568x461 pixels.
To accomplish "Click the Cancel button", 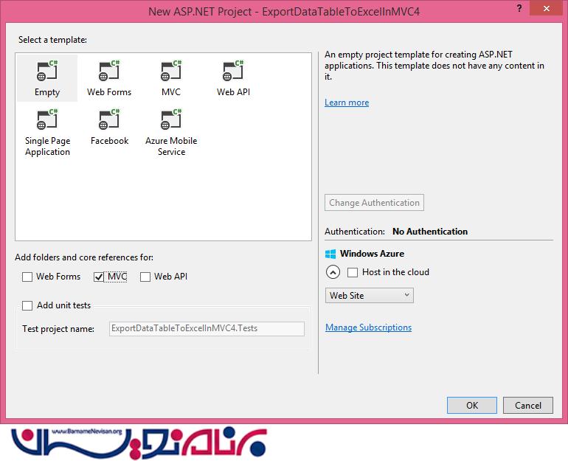I will pos(527,405).
